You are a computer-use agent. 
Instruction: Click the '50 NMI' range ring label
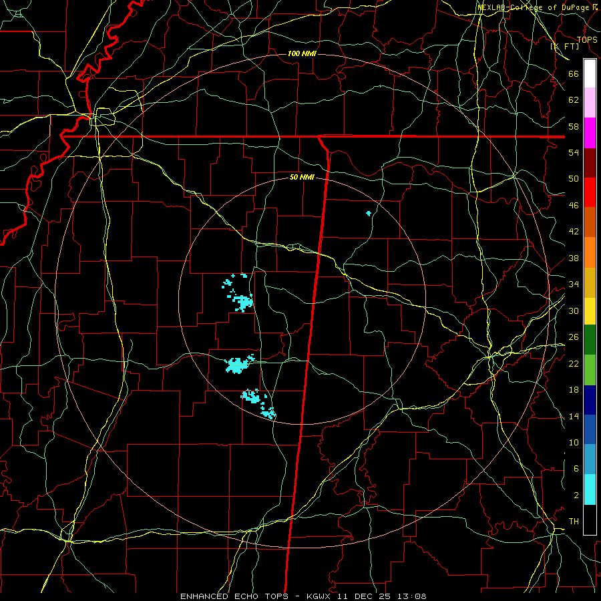[302, 177]
